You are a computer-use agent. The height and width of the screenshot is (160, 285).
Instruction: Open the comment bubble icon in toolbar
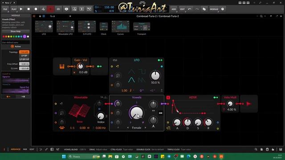66,9
